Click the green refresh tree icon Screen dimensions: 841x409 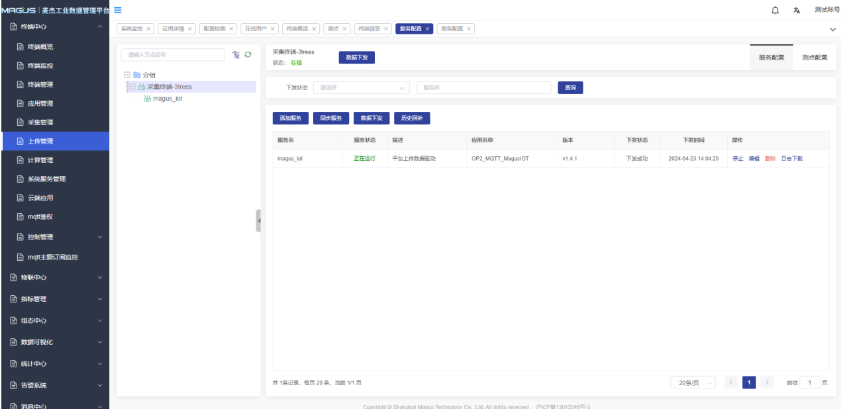click(248, 55)
